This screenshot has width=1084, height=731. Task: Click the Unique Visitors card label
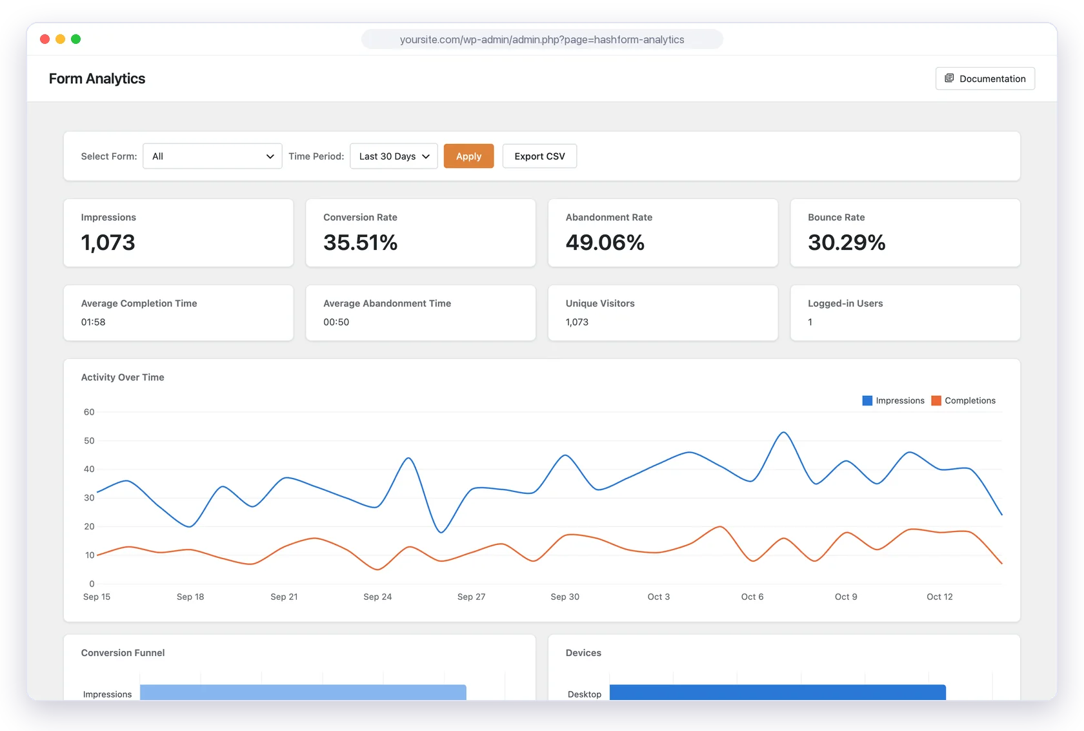pos(600,304)
